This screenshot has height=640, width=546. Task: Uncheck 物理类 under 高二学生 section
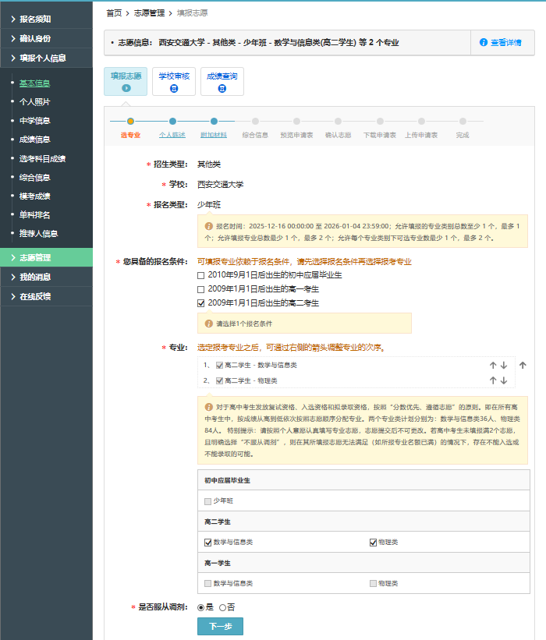[x=374, y=542]
